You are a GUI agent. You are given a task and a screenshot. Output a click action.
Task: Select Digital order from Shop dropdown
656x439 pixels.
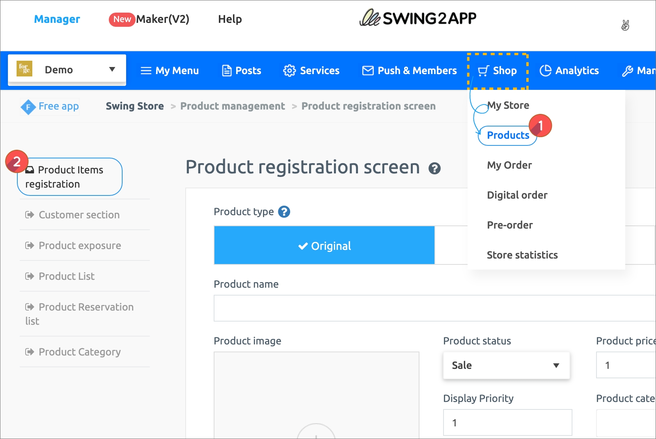(x=517, y=195)
